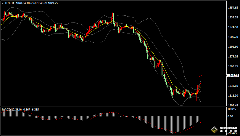Click the 1833.60 price axis label

[232, 86]
